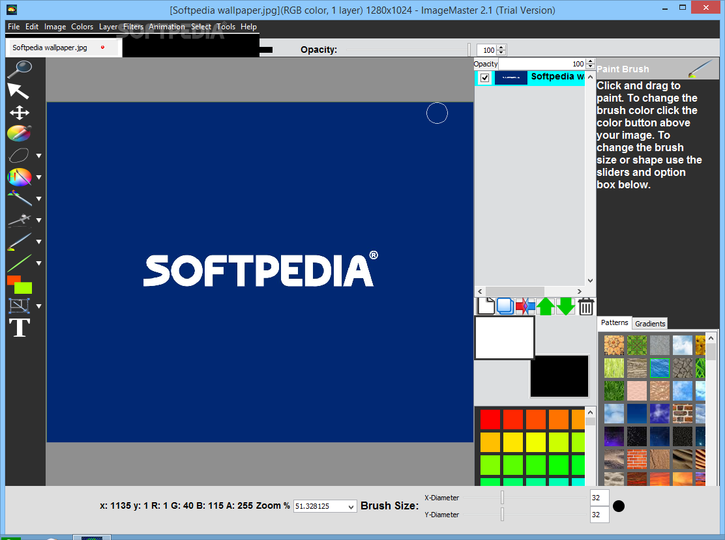Click the X-Diameter value field
Viewport: 725px width, 540px height.
pos(599,498)
